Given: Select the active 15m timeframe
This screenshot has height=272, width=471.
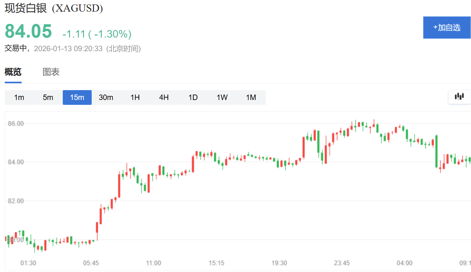Looking at the screenshot, I should tap(77, 98).
